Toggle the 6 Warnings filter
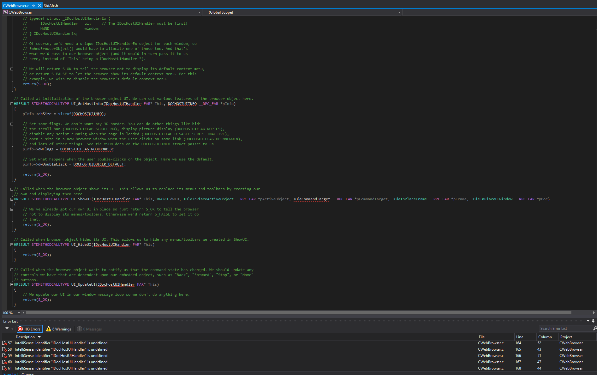Screen dimensions: 597x375 (x=59, y=329)
